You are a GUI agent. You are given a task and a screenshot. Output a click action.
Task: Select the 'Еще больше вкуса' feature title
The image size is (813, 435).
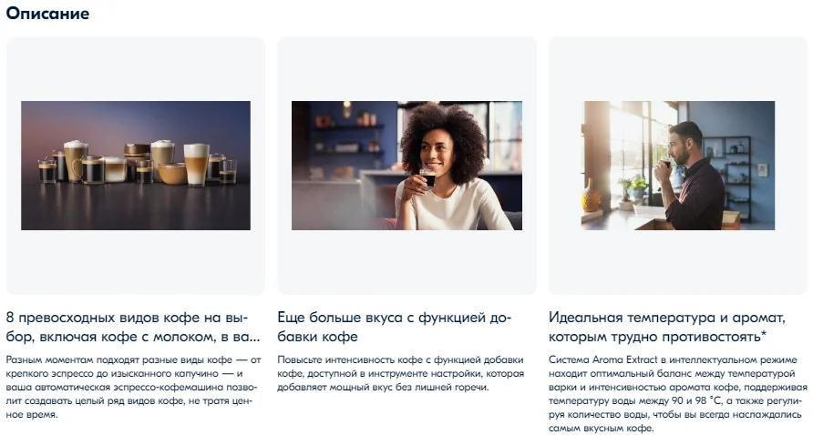tap(394, 327)
